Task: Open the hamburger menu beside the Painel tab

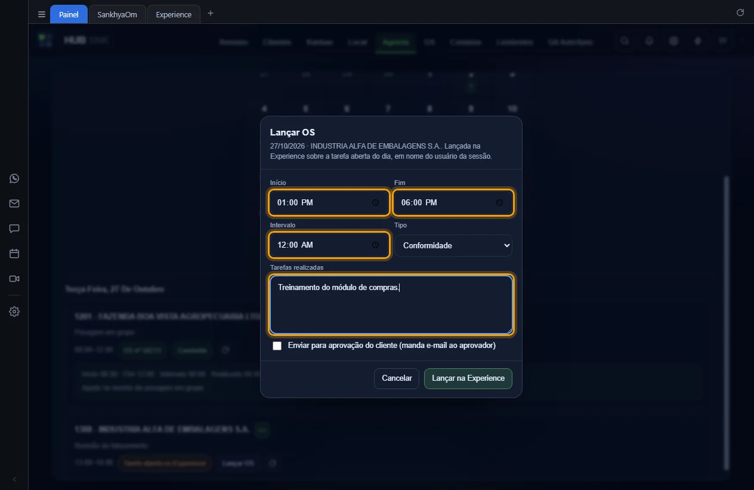Action: tap(41, 14)
